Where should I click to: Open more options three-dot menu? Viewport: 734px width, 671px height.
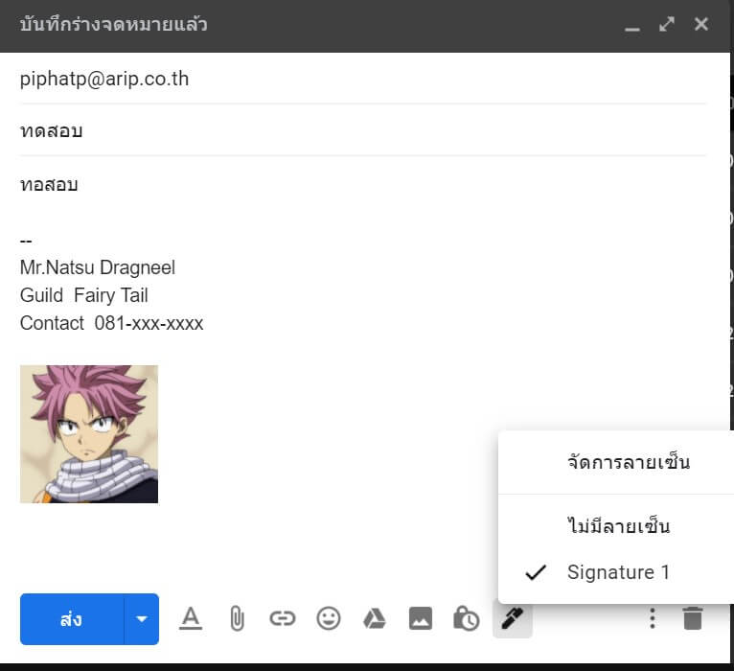pos(653,618)
